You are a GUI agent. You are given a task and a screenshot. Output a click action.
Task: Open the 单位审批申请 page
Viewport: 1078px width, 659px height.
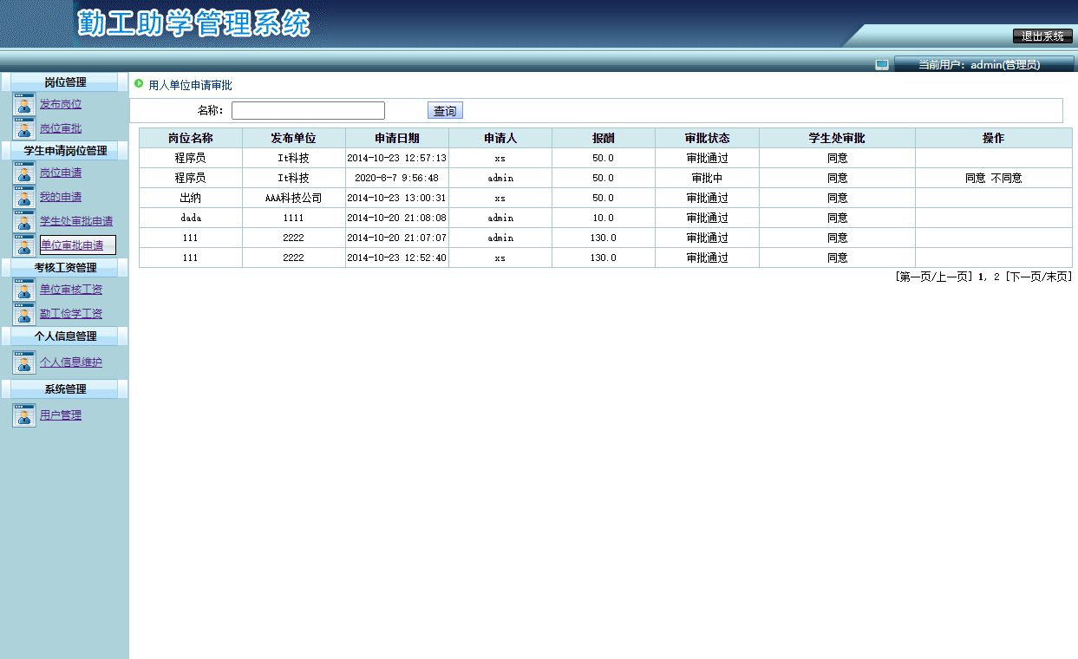[x=74, y=245]
